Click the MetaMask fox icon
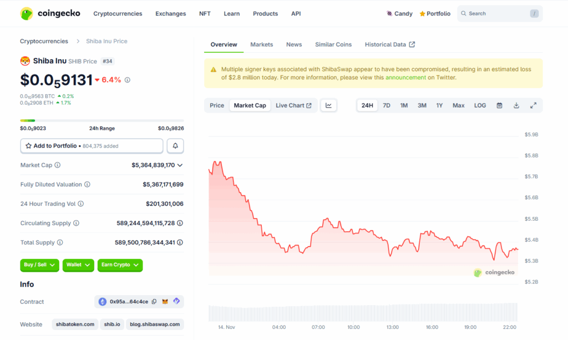 165,302
